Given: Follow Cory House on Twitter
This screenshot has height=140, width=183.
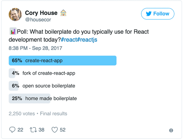Looking at the screenshot, I should (158, 14).
